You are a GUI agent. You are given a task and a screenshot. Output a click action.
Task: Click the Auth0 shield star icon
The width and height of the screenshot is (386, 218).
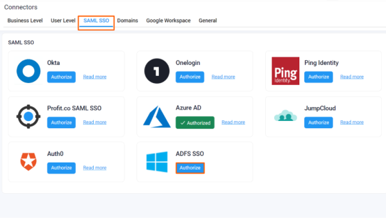click(28, 162)
